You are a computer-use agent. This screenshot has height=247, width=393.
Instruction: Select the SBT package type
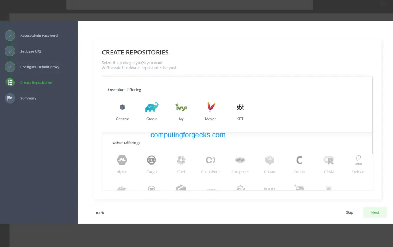click(240, 112)
